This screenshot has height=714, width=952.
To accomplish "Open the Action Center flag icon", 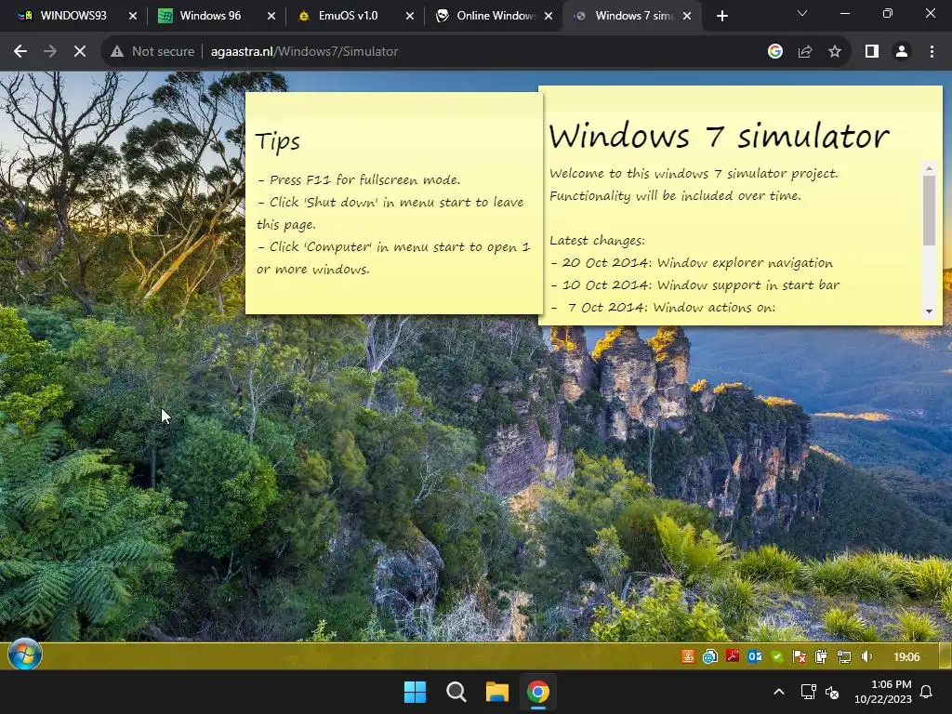I will point(800,656).
